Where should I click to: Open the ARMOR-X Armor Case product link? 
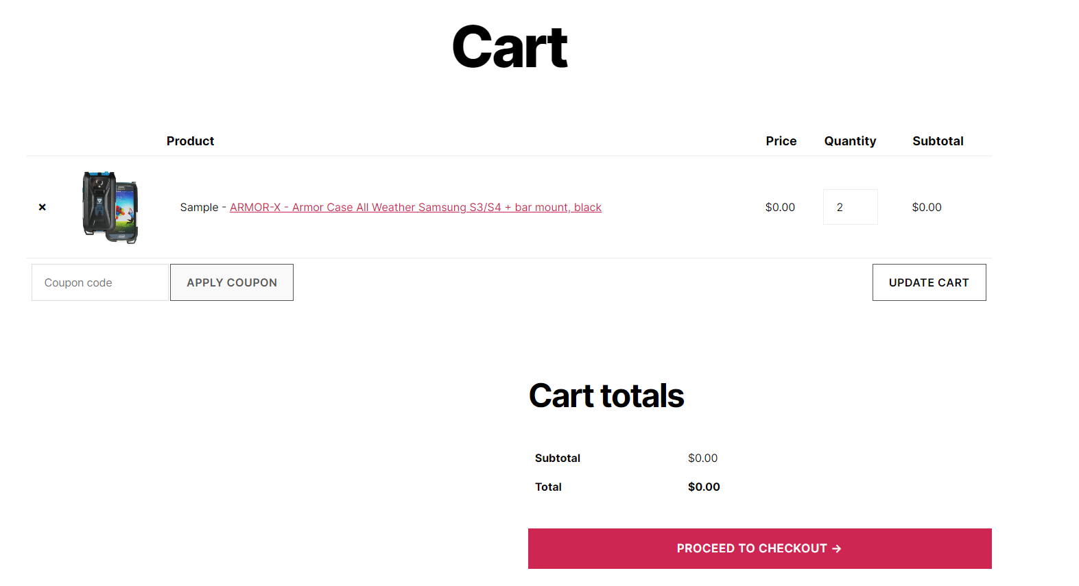click(x=415, y=207)
